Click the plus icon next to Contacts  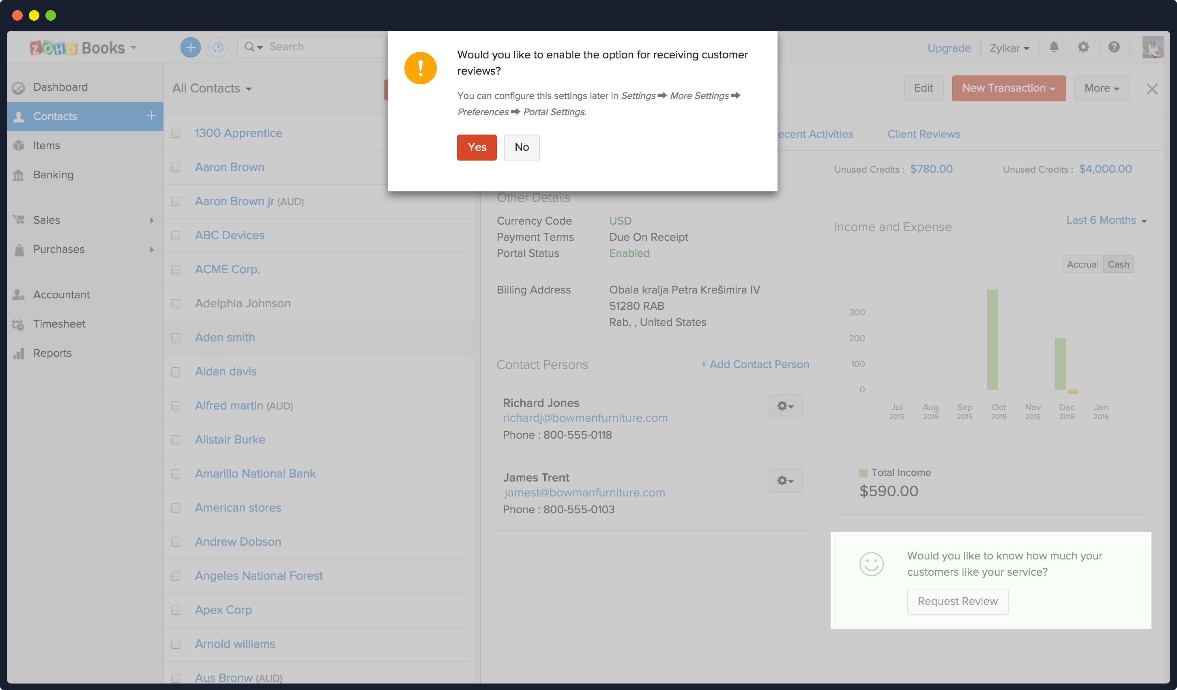(x=151, y=116)
